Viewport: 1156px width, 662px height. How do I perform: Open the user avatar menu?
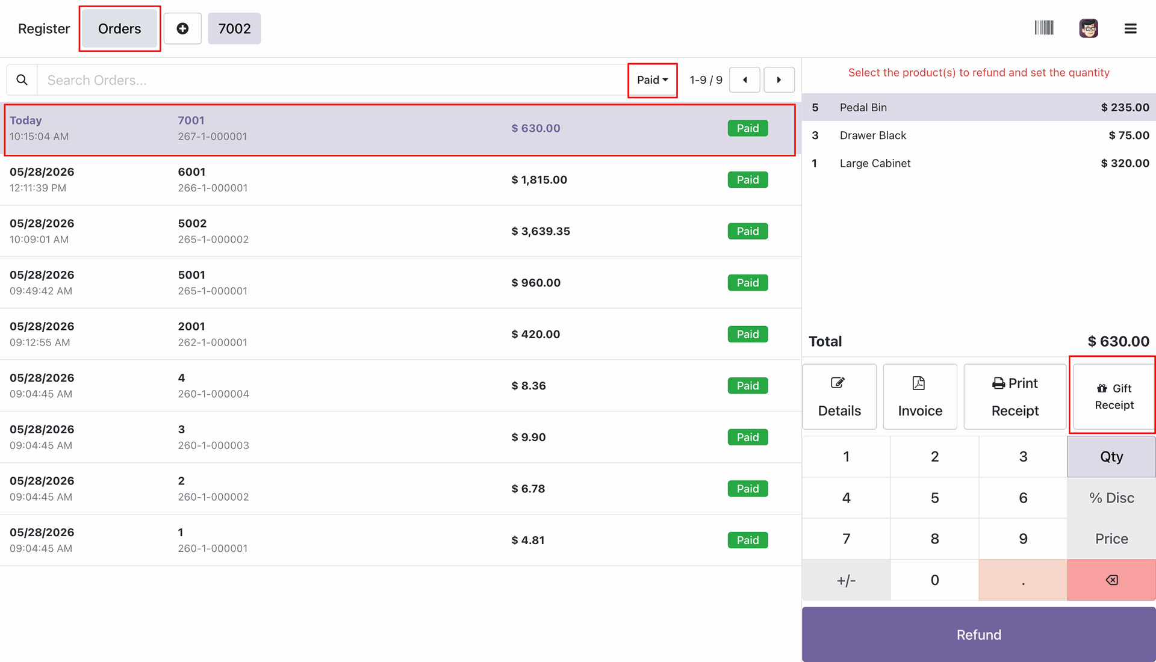1089,28
